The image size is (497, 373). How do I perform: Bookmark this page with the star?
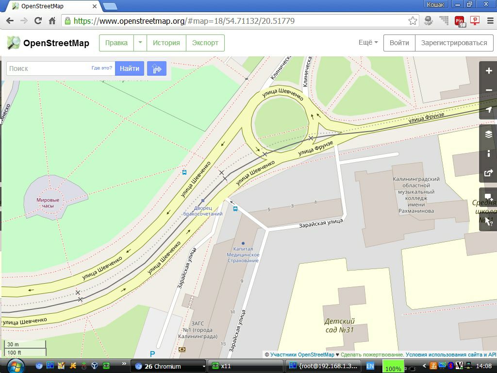413,21
